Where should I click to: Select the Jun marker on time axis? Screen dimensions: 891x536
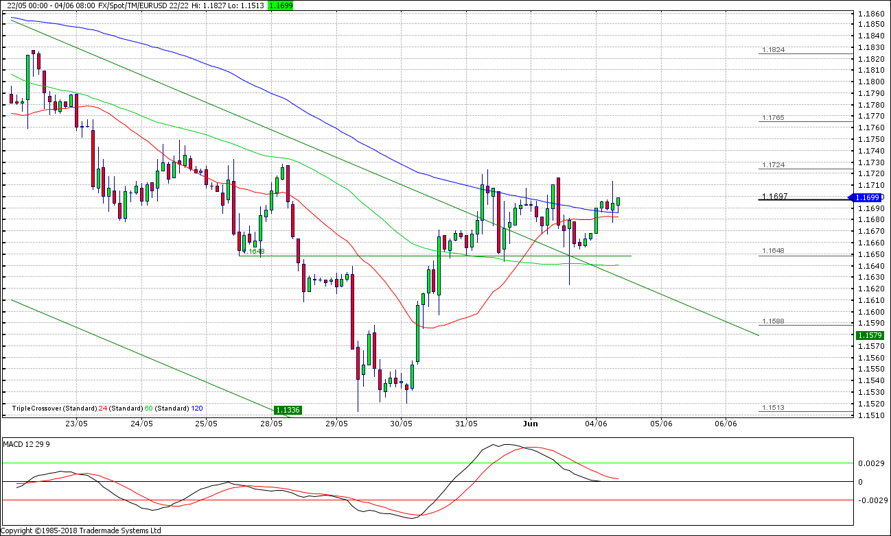point(530,424)
